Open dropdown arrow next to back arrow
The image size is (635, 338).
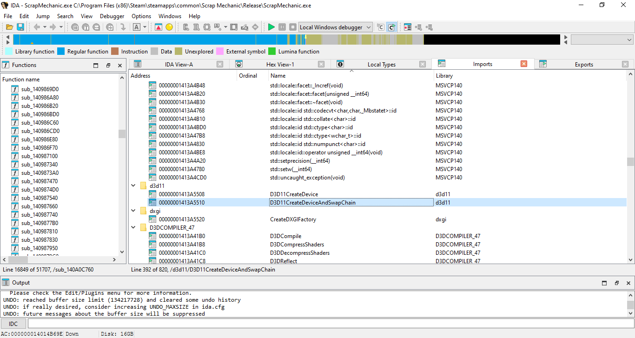pyautogui.click(x=45, y=27)
